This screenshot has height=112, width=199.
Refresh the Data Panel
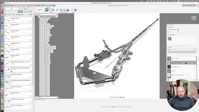tap(29, 6)
